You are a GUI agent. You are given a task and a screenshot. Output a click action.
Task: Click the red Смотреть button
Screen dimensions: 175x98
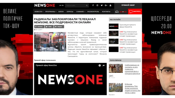tap(135, 11)
